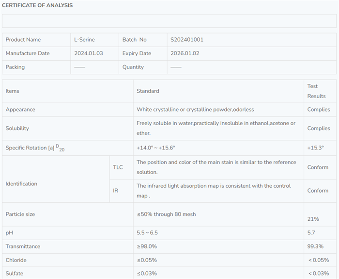Click the Solubility standard description text

pyautogui.click(x=216, y=128)
